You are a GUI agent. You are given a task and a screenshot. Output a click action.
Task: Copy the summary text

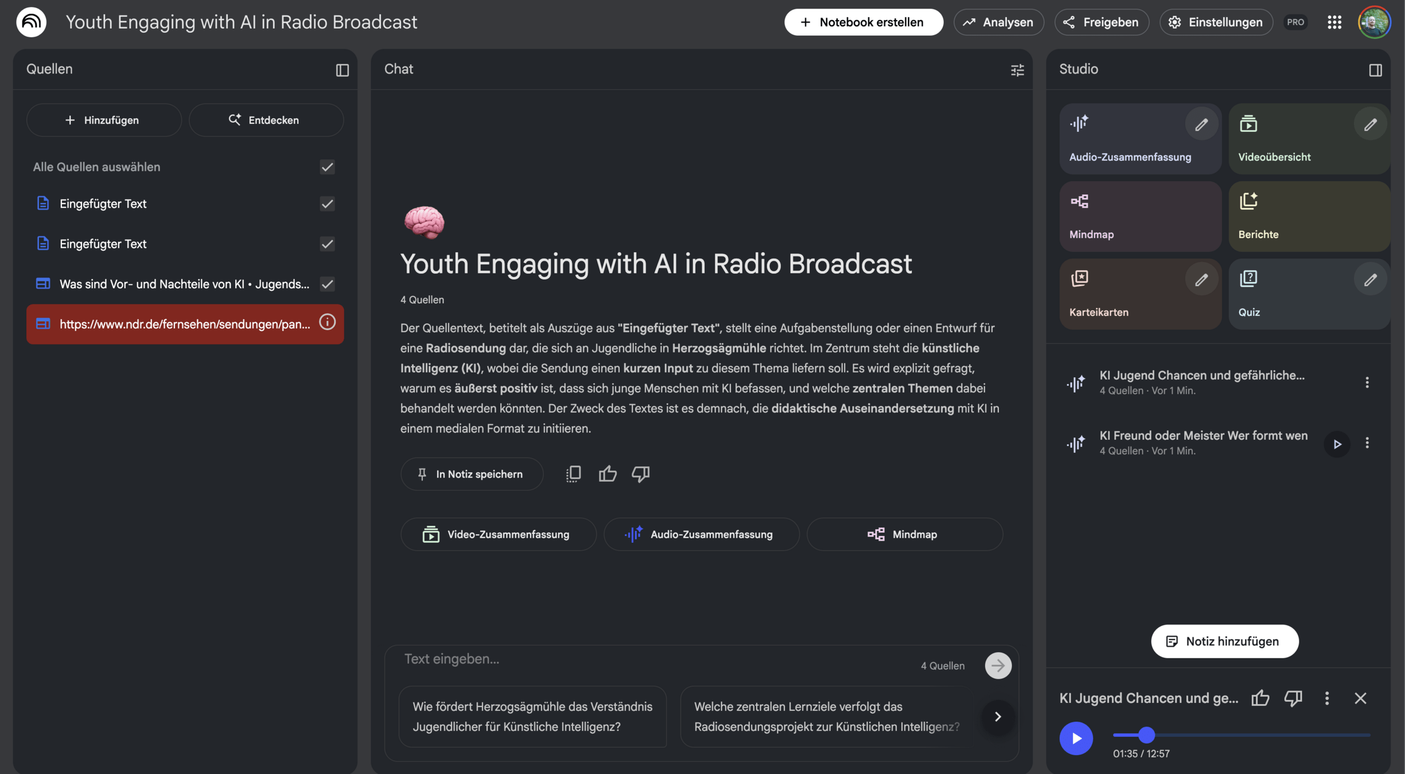[x=573, y=474]
